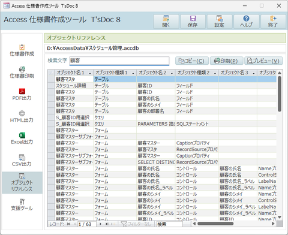Open the 設定 settings button
The height and width of the screenshot is (235, 288).
pyautogui.click(x=220, y=22)
